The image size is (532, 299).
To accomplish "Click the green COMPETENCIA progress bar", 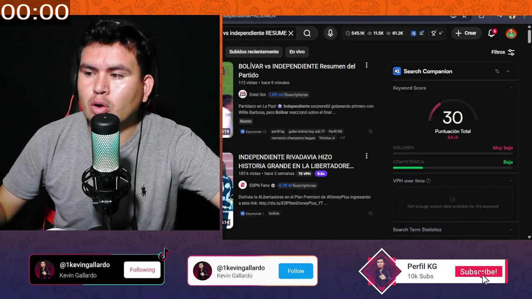I will point(408,168).
